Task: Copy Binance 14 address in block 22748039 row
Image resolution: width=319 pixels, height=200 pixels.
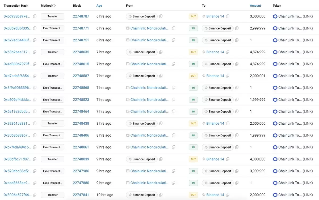Action: 228,159
